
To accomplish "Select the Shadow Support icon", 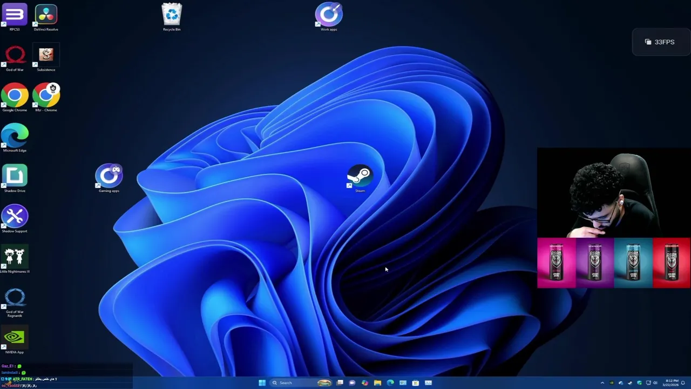I will tap(15, 219).
